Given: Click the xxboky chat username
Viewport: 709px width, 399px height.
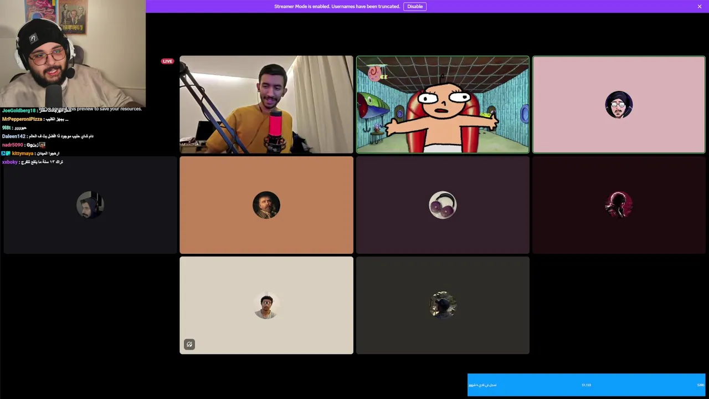Looking at the screenshot, I should pyautogui.click(x=10, y=162).
